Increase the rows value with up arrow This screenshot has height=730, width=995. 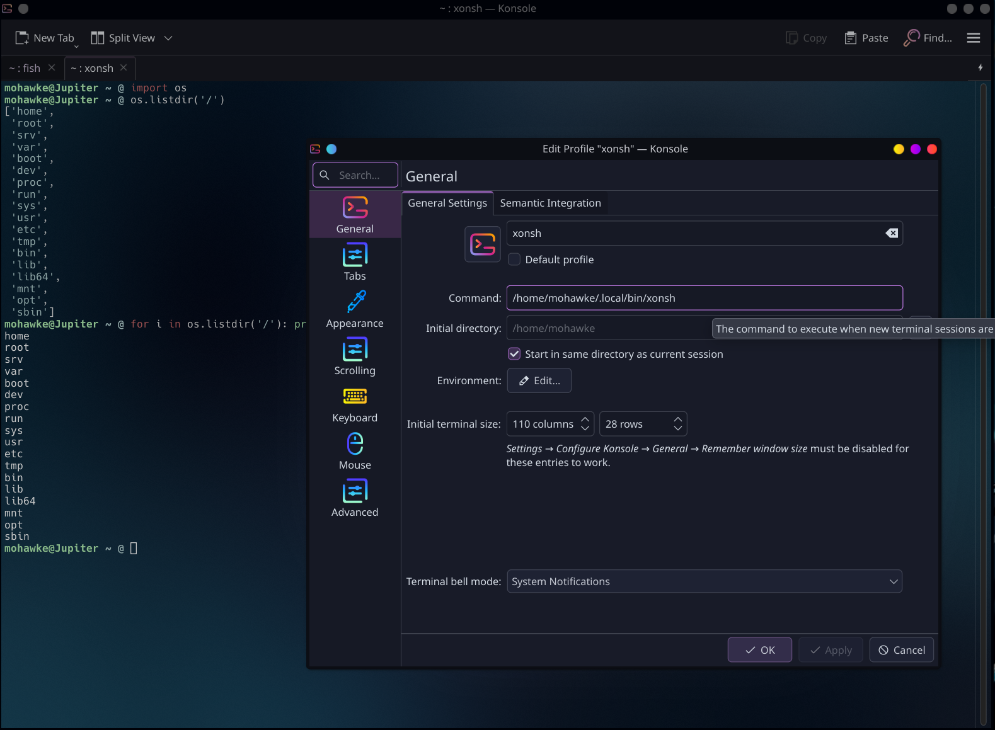pos(677,418)
